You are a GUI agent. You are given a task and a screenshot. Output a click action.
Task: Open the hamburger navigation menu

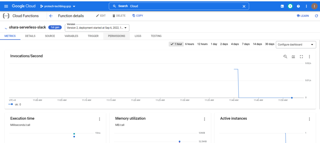(x=6, y=6)
